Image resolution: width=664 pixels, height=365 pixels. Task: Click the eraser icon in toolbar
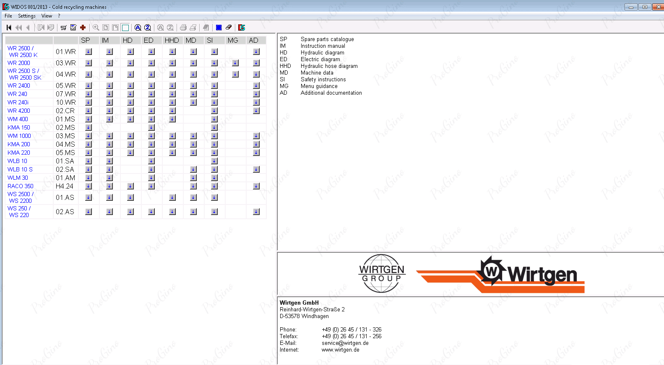[x=229, y=28]
